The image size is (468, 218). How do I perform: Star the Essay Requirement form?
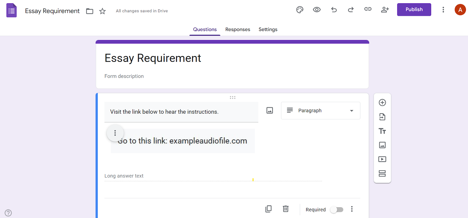(102, 11)
